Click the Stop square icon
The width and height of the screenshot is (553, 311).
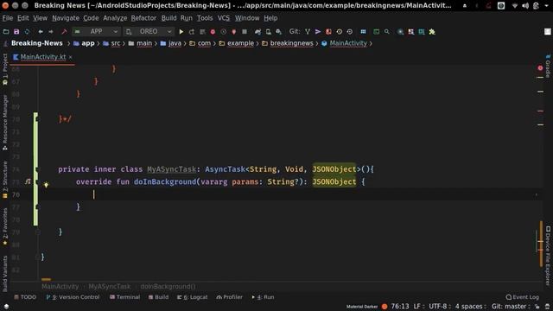tap(245, 32)
